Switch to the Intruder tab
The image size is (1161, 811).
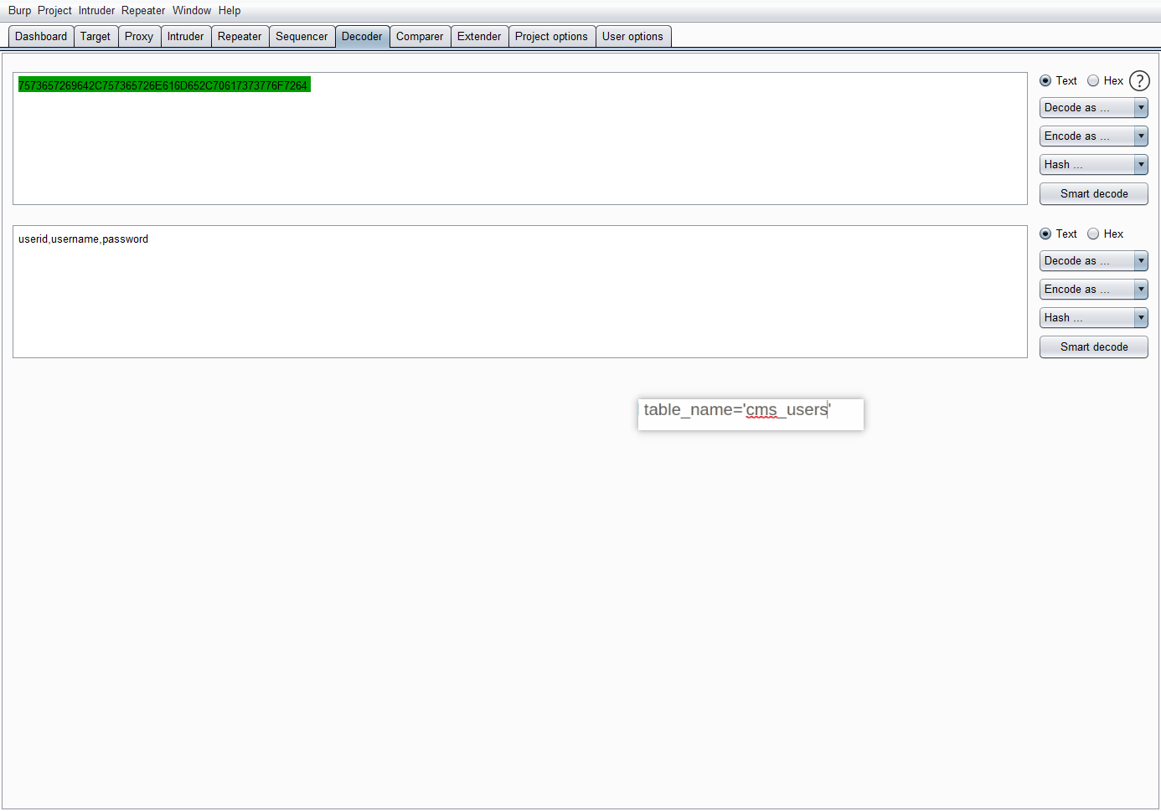185,37
